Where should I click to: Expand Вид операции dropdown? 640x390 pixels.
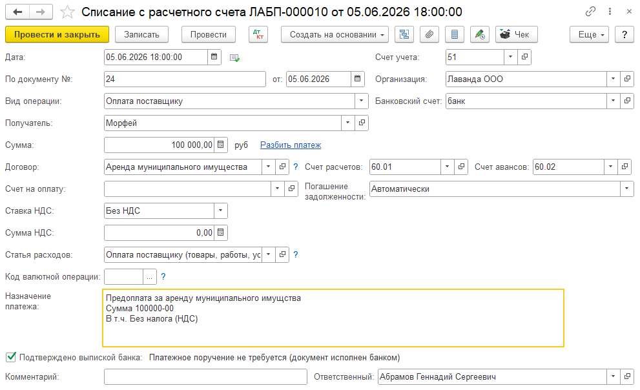(x=361, y=101)
